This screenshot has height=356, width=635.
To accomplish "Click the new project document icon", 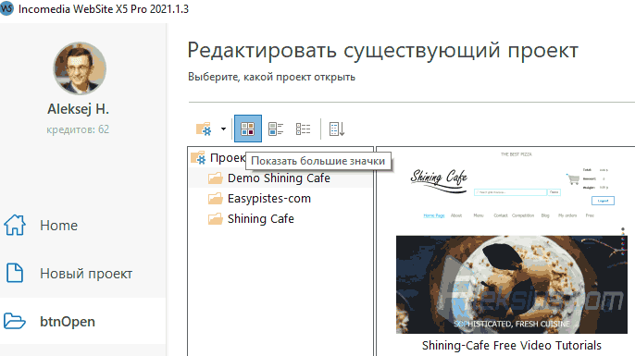I will coord(15,273).
